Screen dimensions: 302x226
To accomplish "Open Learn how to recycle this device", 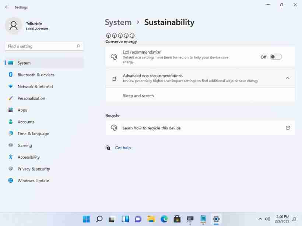I will pos(151,128).
